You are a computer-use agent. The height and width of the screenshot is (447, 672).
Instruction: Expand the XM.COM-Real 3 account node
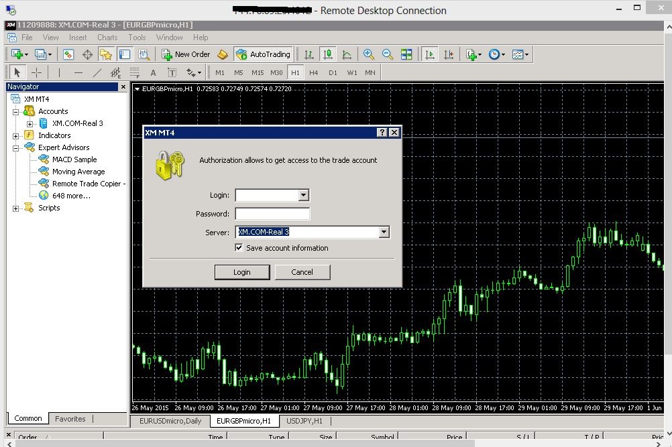[30, 124]
